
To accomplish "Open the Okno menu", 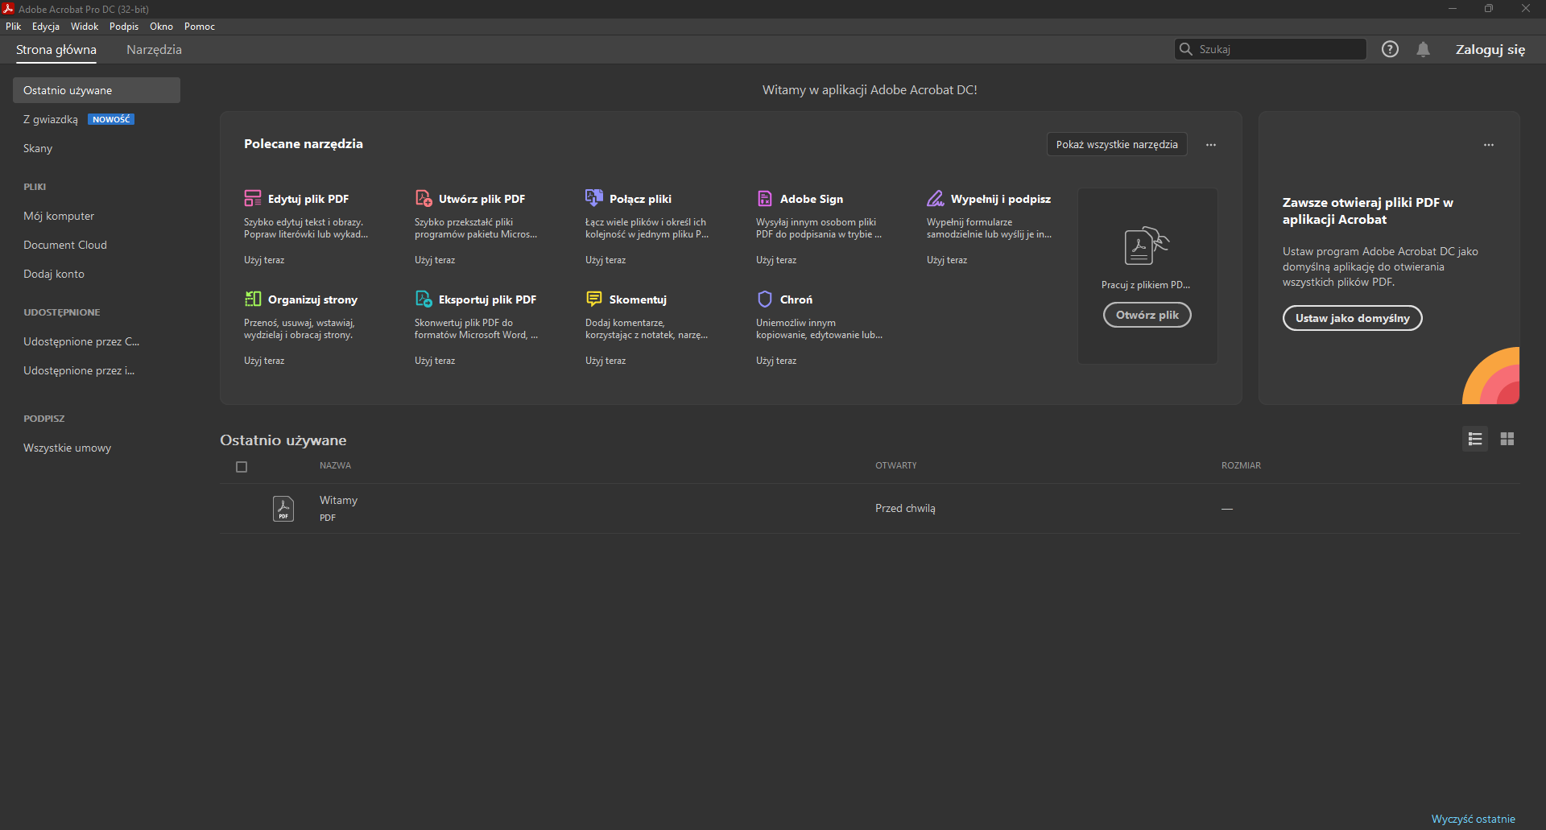I will (x=162, y=27).
